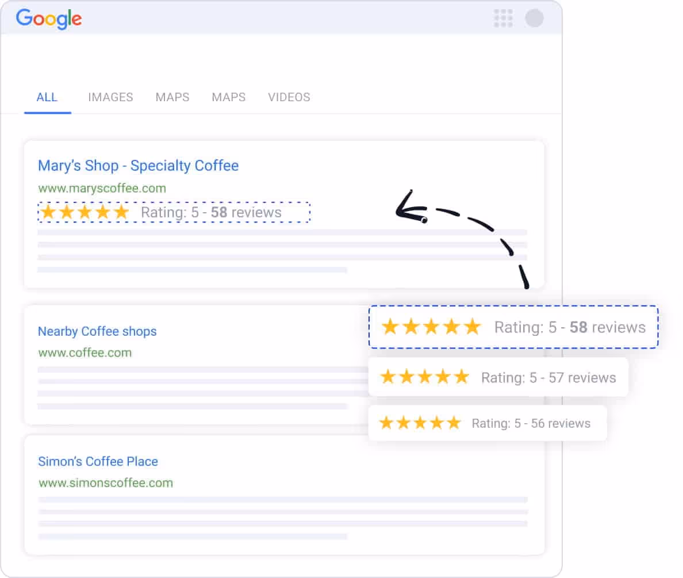Open the Simon's Coffee Place result
The image size is (683, 578).
pos(98,461)
